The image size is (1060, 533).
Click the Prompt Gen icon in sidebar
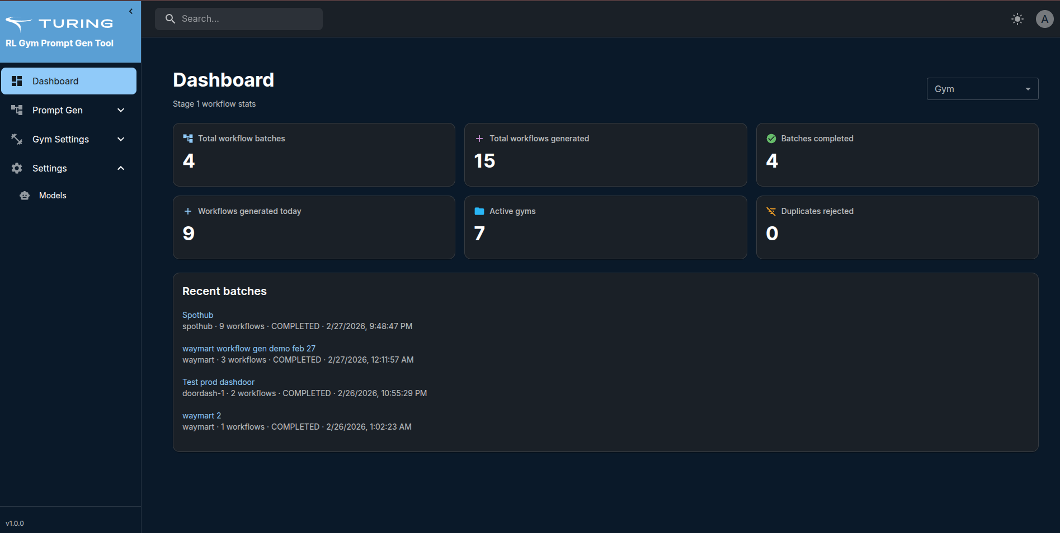[x=17, y=110]
